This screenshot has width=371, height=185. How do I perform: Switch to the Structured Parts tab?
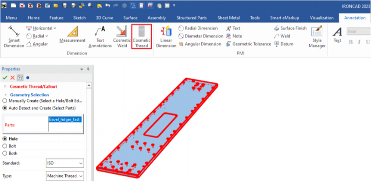click(x=192, y=18)
